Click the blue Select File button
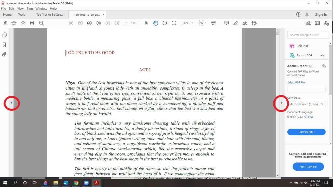 [x=306, y=132]
